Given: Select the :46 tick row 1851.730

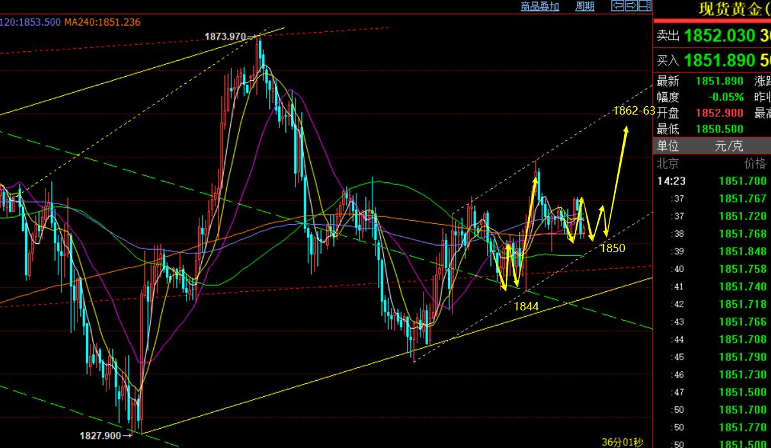Looking at the screenshot, I should pyautogui.click(x=712, y=375).
